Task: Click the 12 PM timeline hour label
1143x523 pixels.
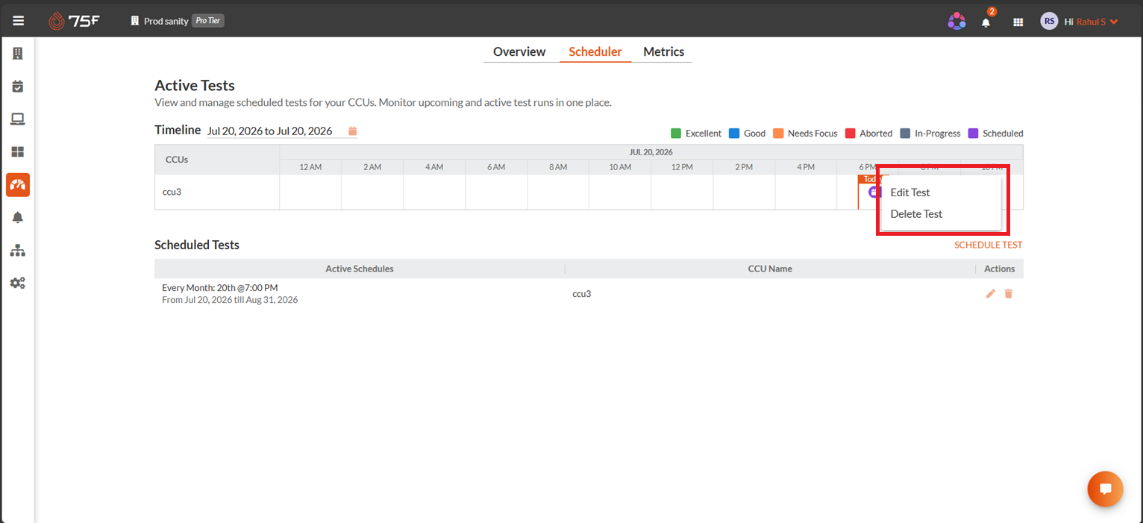Action: point(681,167)
